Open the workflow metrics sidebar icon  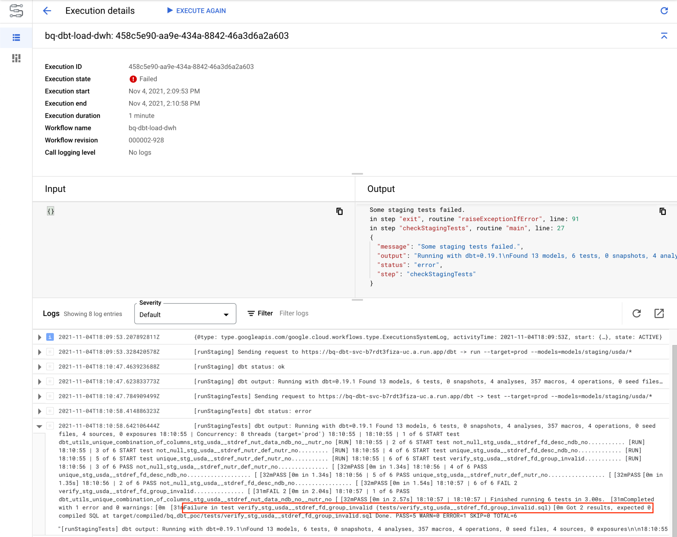[x=16, y=58]
